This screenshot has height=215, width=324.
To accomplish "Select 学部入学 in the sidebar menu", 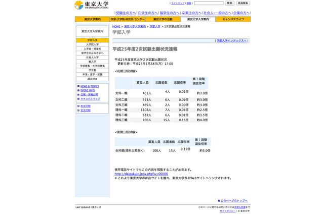I will [92, 40].
